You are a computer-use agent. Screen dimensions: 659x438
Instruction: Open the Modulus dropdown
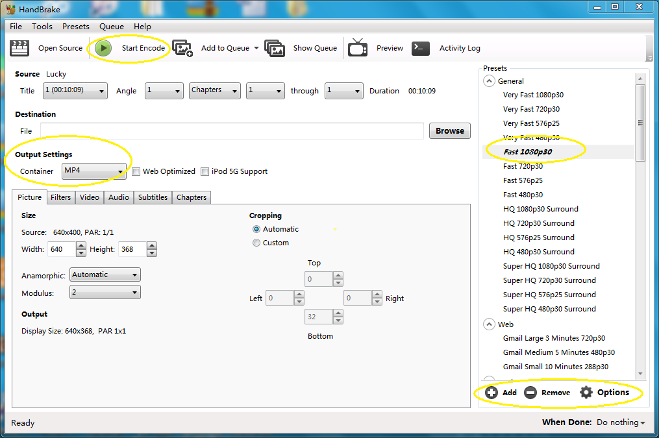105,292
